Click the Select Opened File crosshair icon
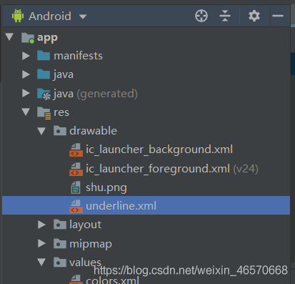Image resolution: width=295 pixels, height=284 pixels. (201, 16)
